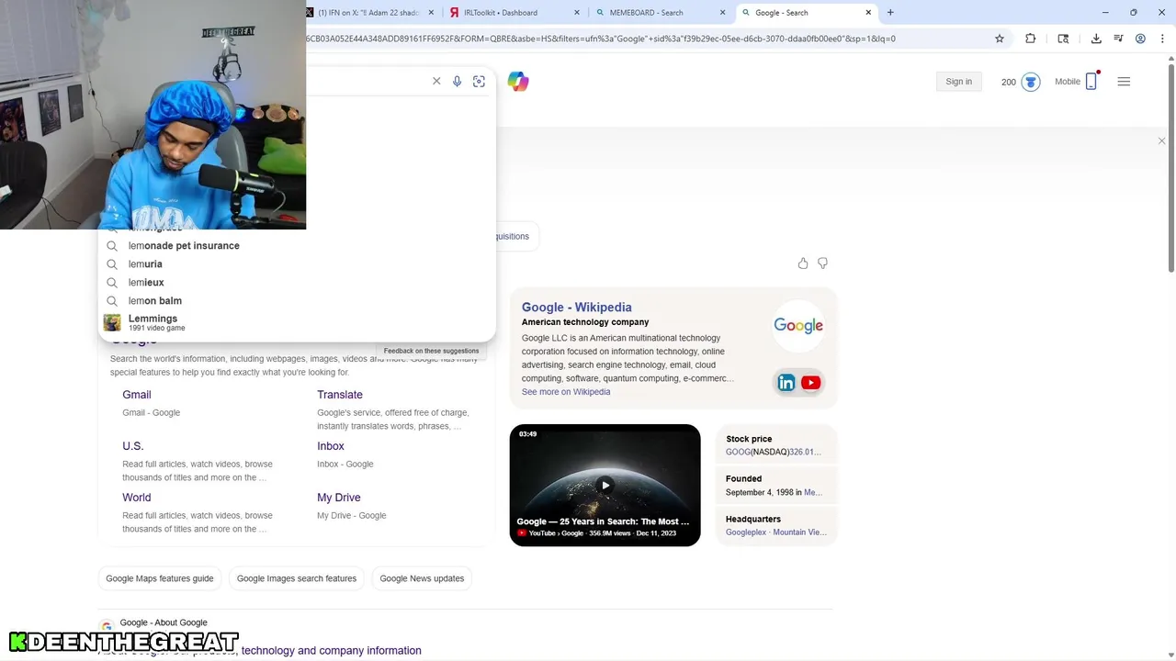Dismiss the banner with the close X
This screenshot has height=661, width=1176.
[x=1161, y=141]
